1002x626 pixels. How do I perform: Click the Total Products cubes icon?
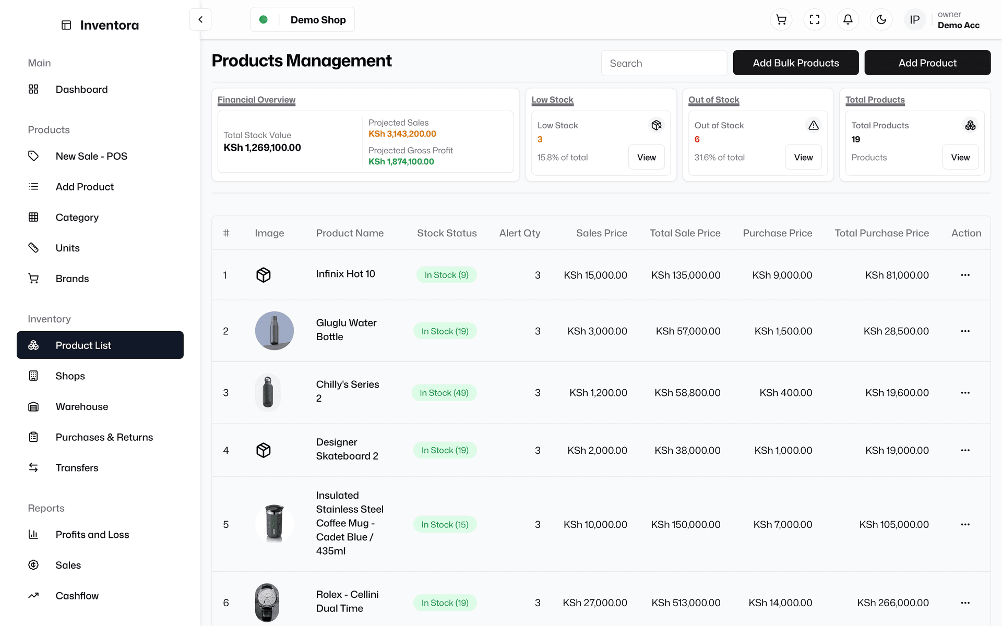tap(970, 125)
